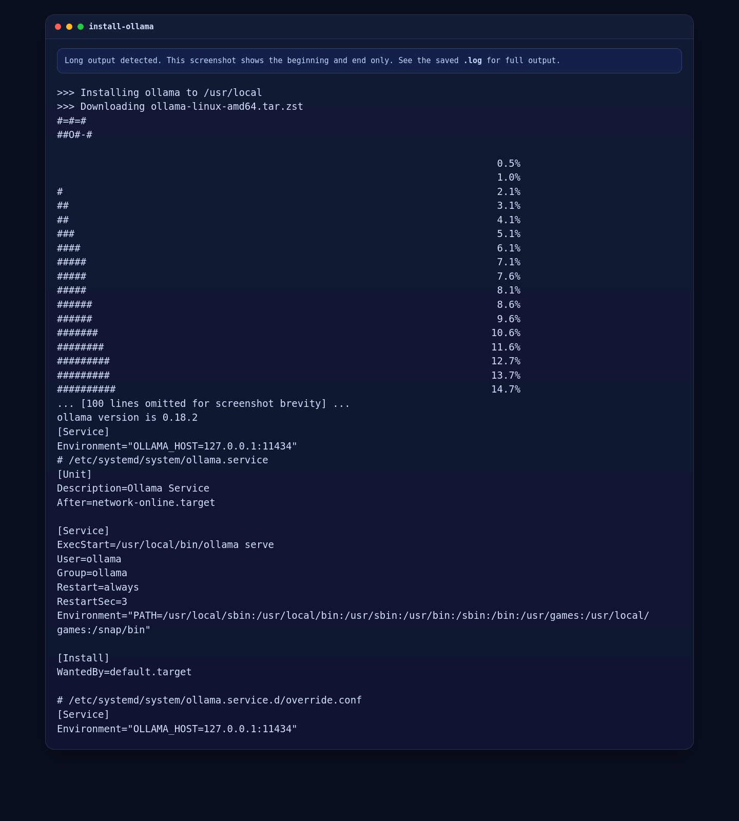
Task: Click the 12.7% progress value
Action: [506, 361]
